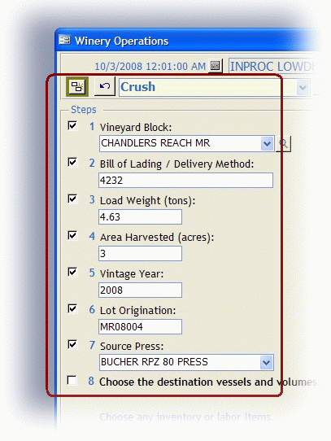Open the Crush operation type dropdown
Viewport: 331px width, 441px height.
tap(303, 88)
